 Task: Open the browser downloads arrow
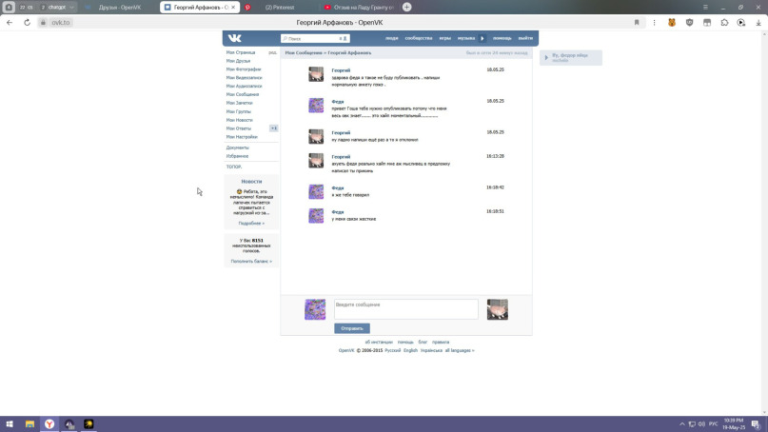(758, 23)
